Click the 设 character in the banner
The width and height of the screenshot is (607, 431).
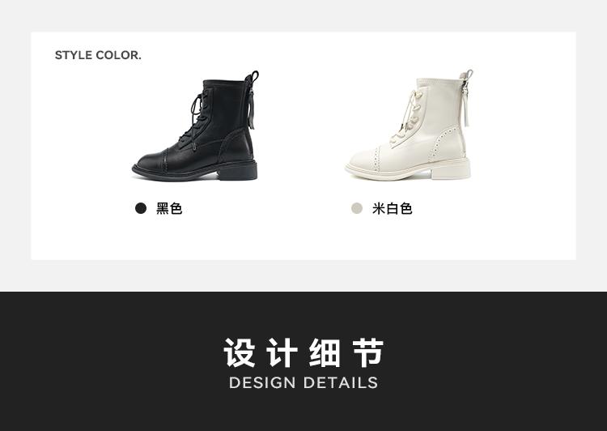(240, 352)
